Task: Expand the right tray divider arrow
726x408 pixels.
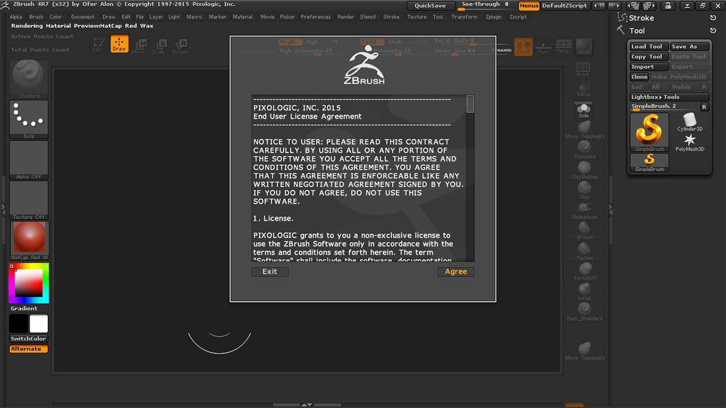Action: (x=610, y=209)
